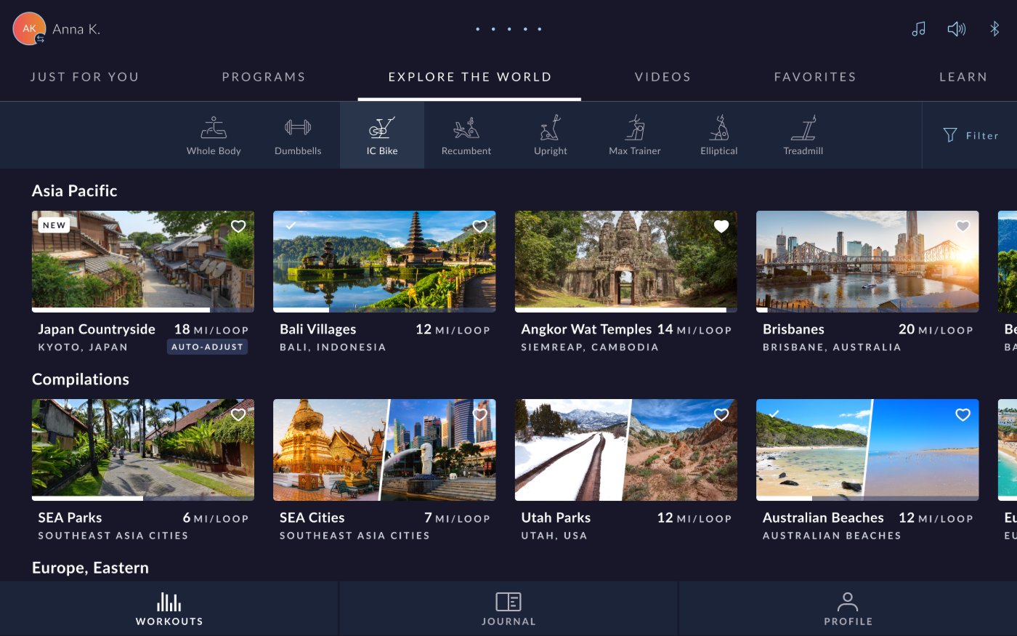Open the Favorites tab
The image size is (1017, 636).
point(815,77)
